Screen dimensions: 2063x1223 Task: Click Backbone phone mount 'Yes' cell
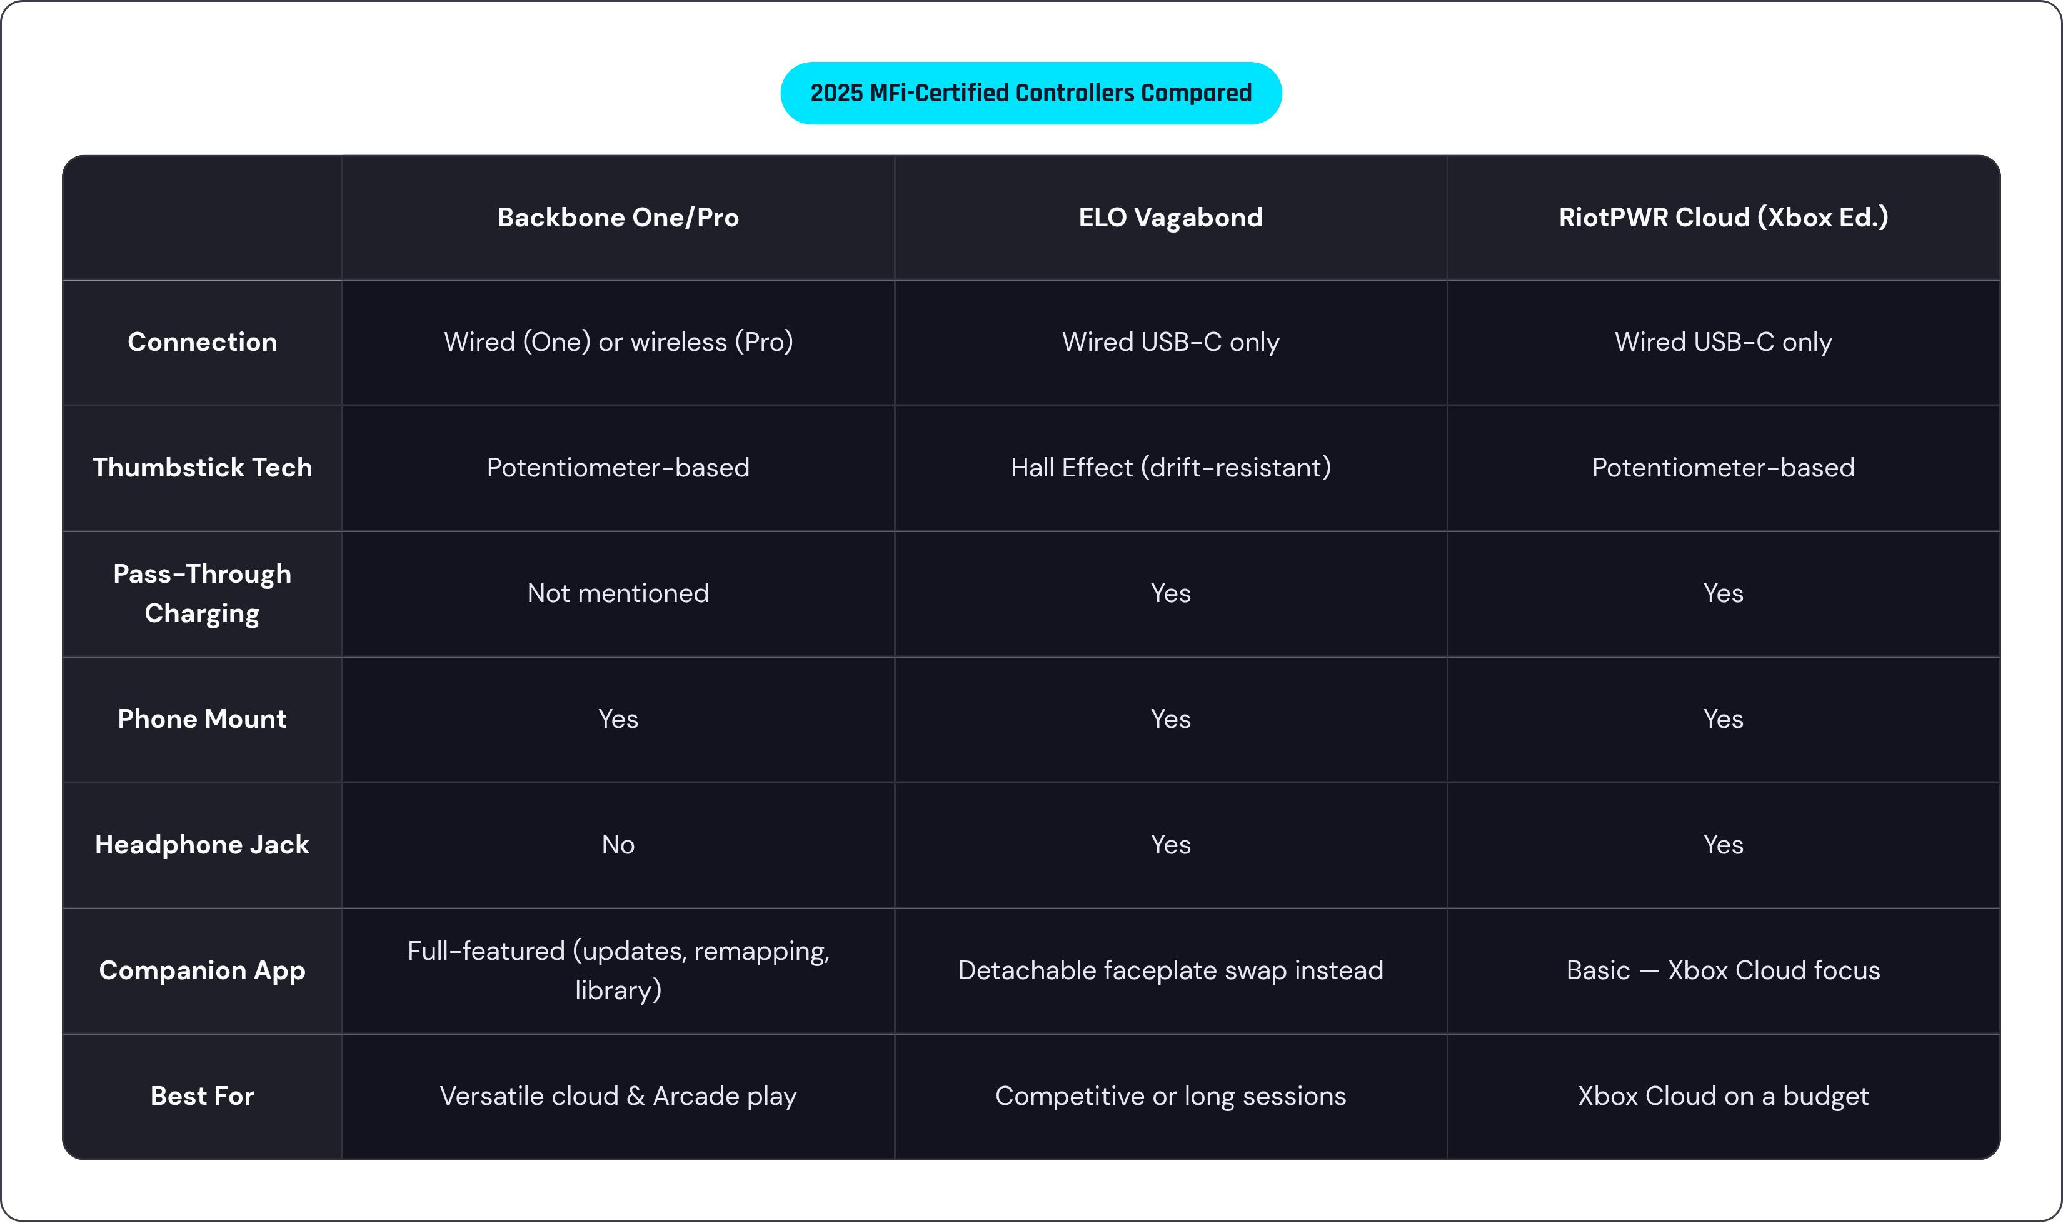(x=618, y=720)
